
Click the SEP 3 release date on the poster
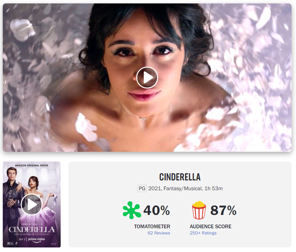click(x=22, y=239)
